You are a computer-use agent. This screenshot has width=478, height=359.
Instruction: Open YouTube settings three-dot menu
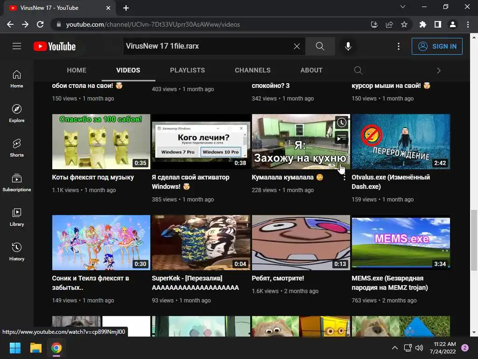(x=399, y=46)
